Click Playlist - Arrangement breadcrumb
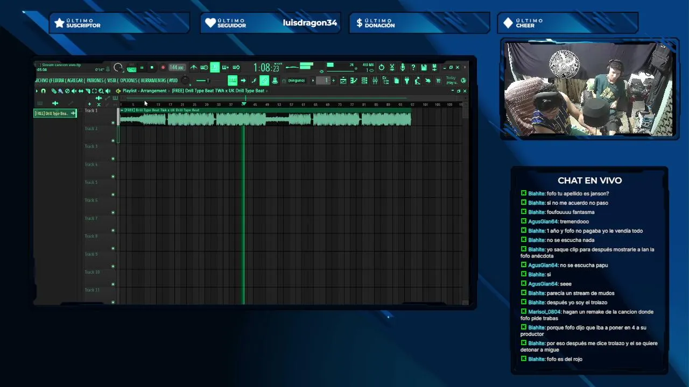This screenshot has width=689, height=387. 144,91
